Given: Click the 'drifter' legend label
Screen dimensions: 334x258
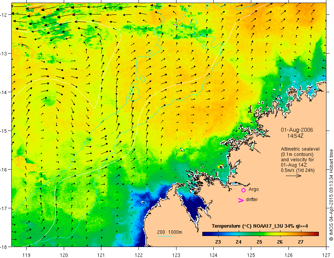Looking at the screenshot, I should pyautogui.click(x=252, y=200).
